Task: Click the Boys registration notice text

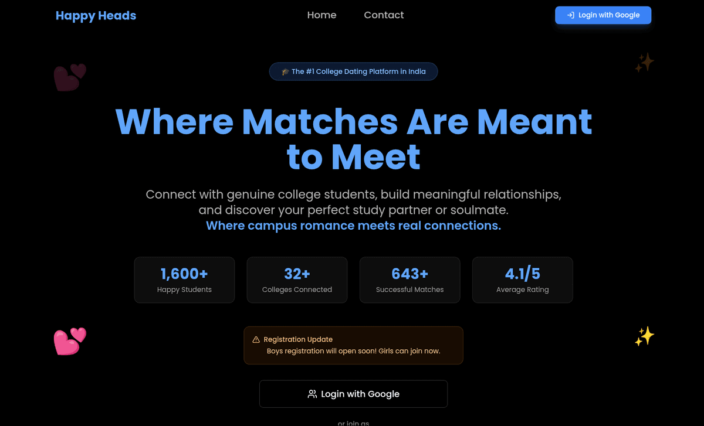Action: coord(353,351)
